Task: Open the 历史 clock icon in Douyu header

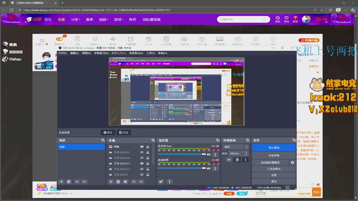Action: 277,19
